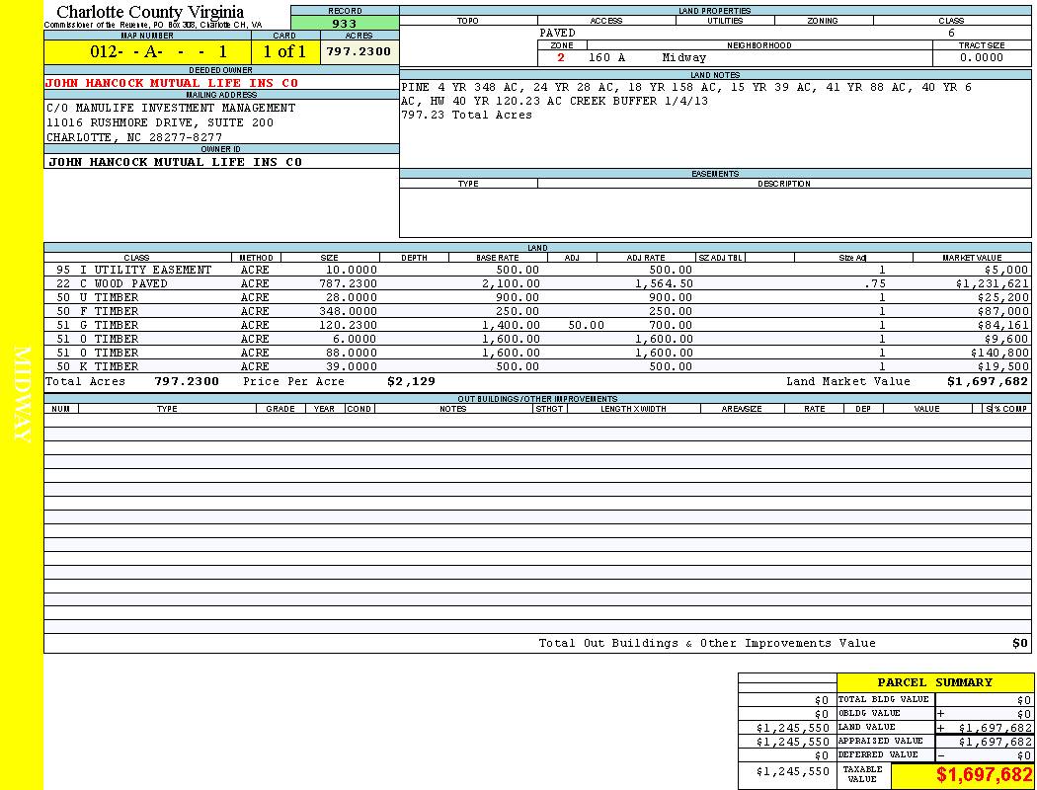Select the acres value 797.2300 in the header
This screenshot has width=1037, height=790.
pyautogui.click(x=359, y=52)
